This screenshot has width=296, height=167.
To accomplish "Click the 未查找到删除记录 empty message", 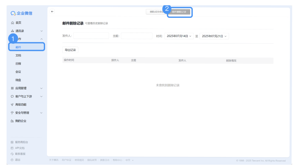I will click(x=168, y=85).
